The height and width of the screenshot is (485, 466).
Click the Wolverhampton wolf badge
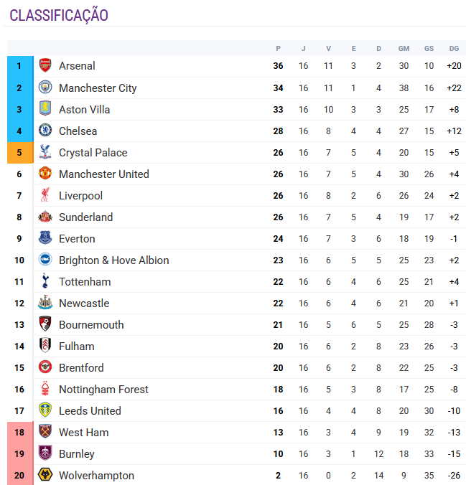(x=45, y=475)
